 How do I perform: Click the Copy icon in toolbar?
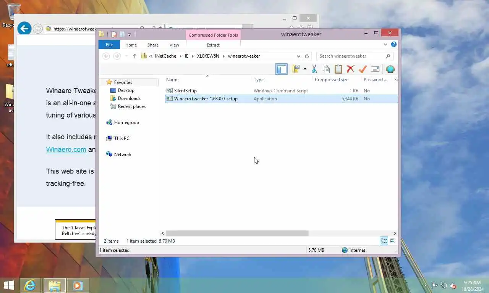(x=326, y=69)
